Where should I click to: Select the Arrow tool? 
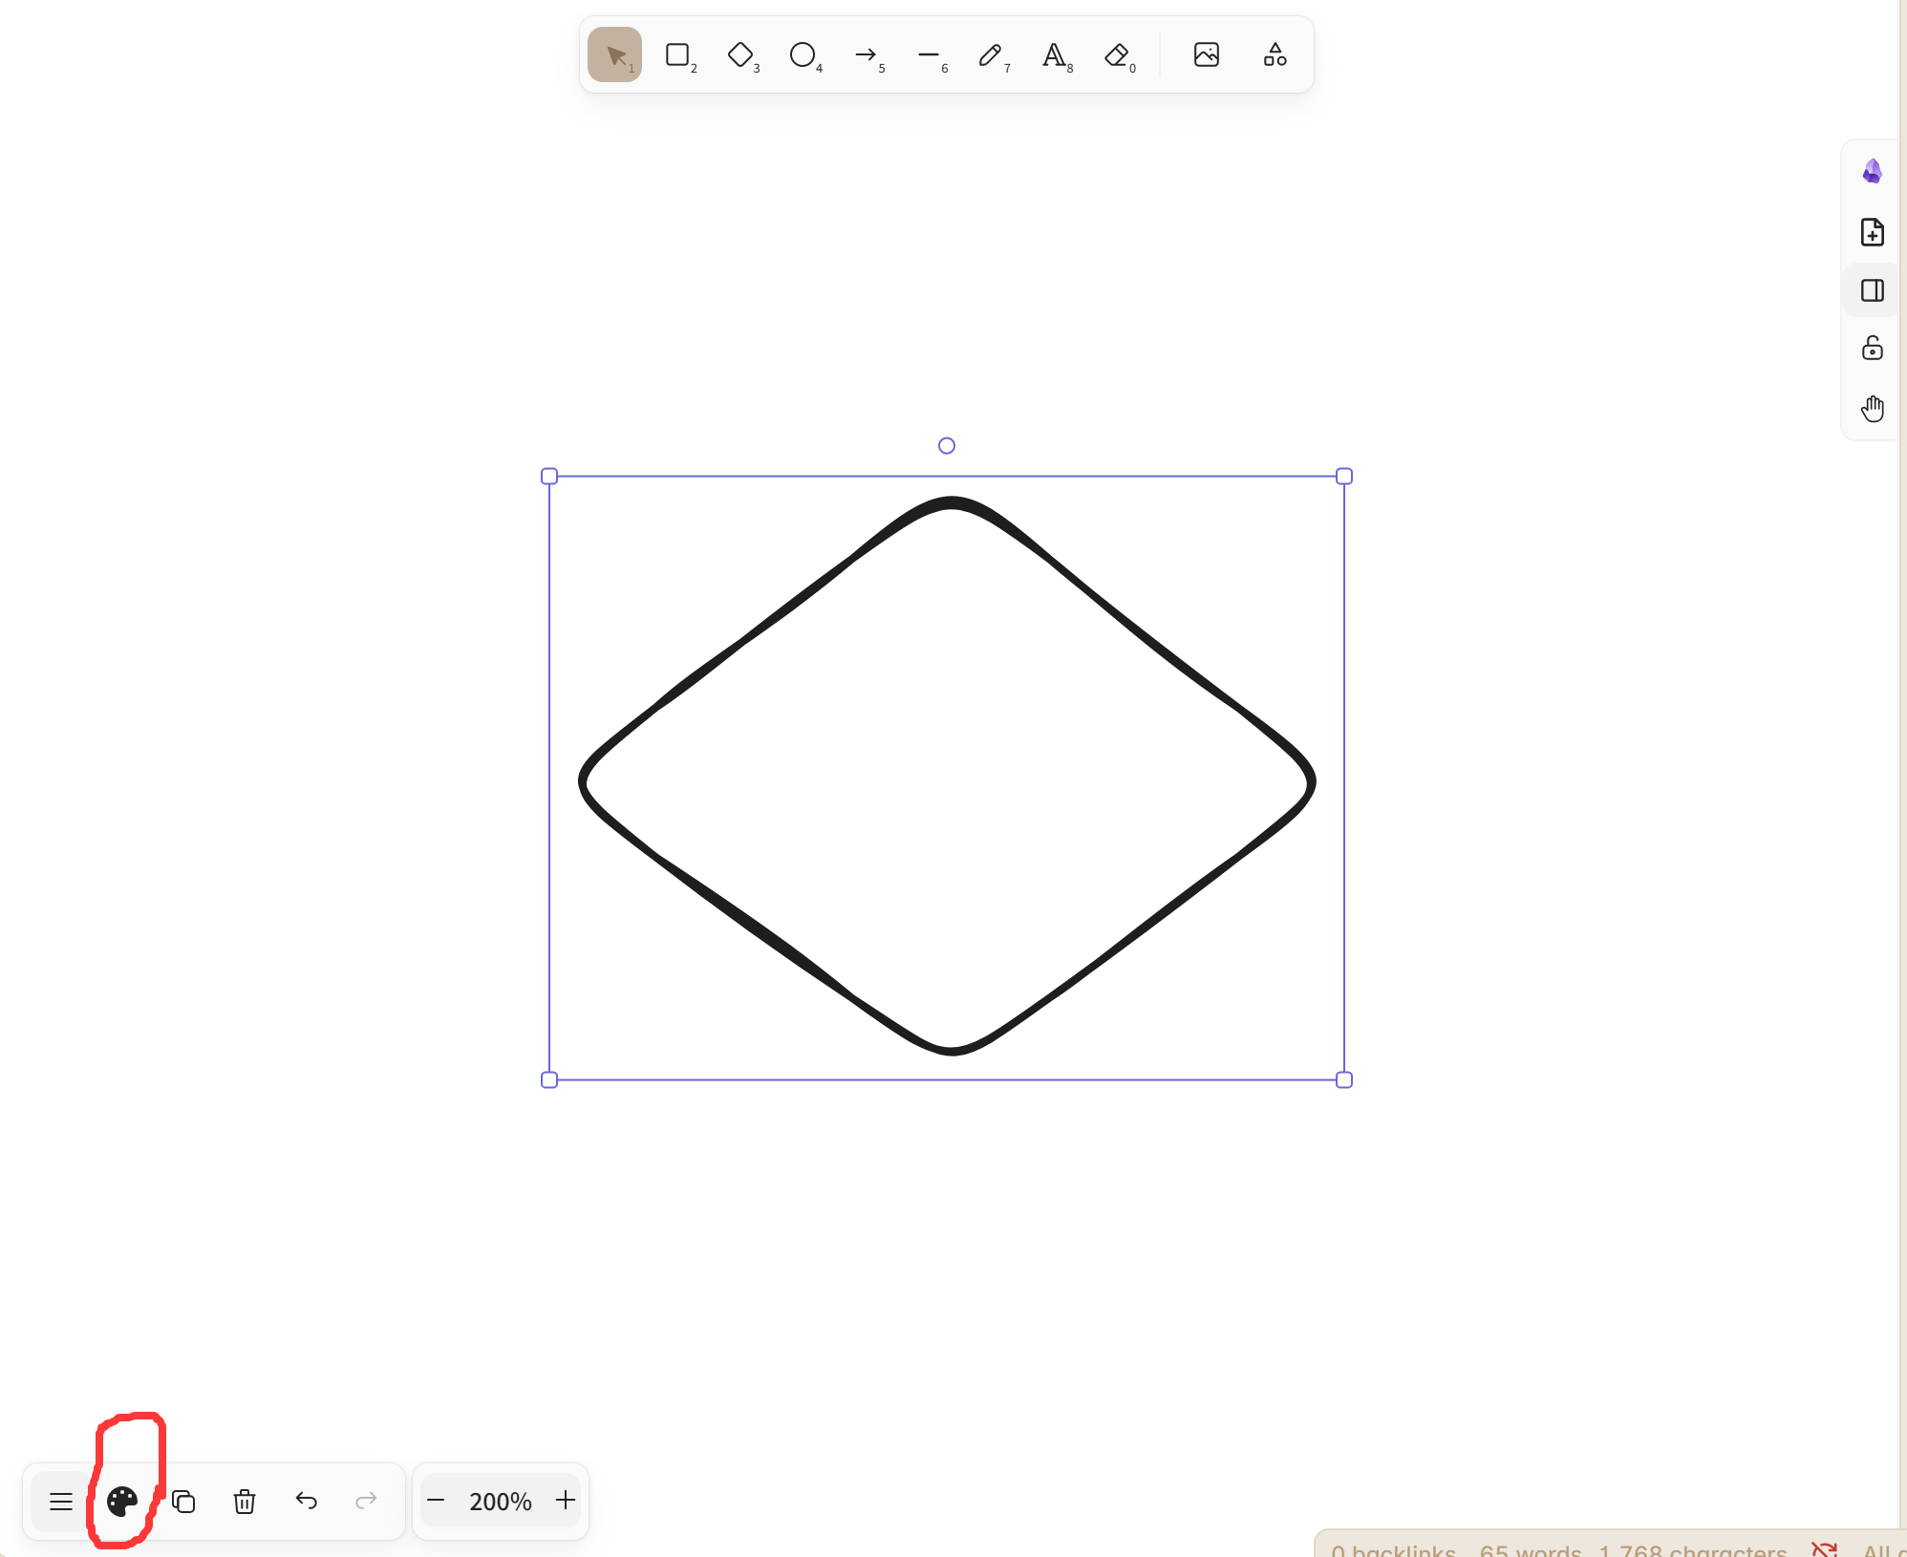[866, 55]
